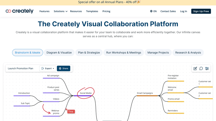216x121 pixels.
Task: Open the EN language selector
Action: coord(153,11)
